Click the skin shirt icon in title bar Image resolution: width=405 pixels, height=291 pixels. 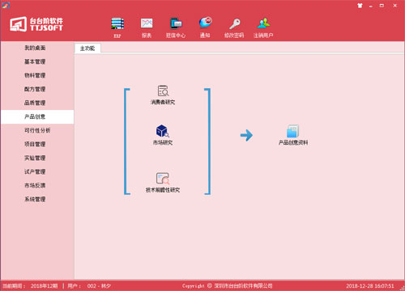point(360,6)
